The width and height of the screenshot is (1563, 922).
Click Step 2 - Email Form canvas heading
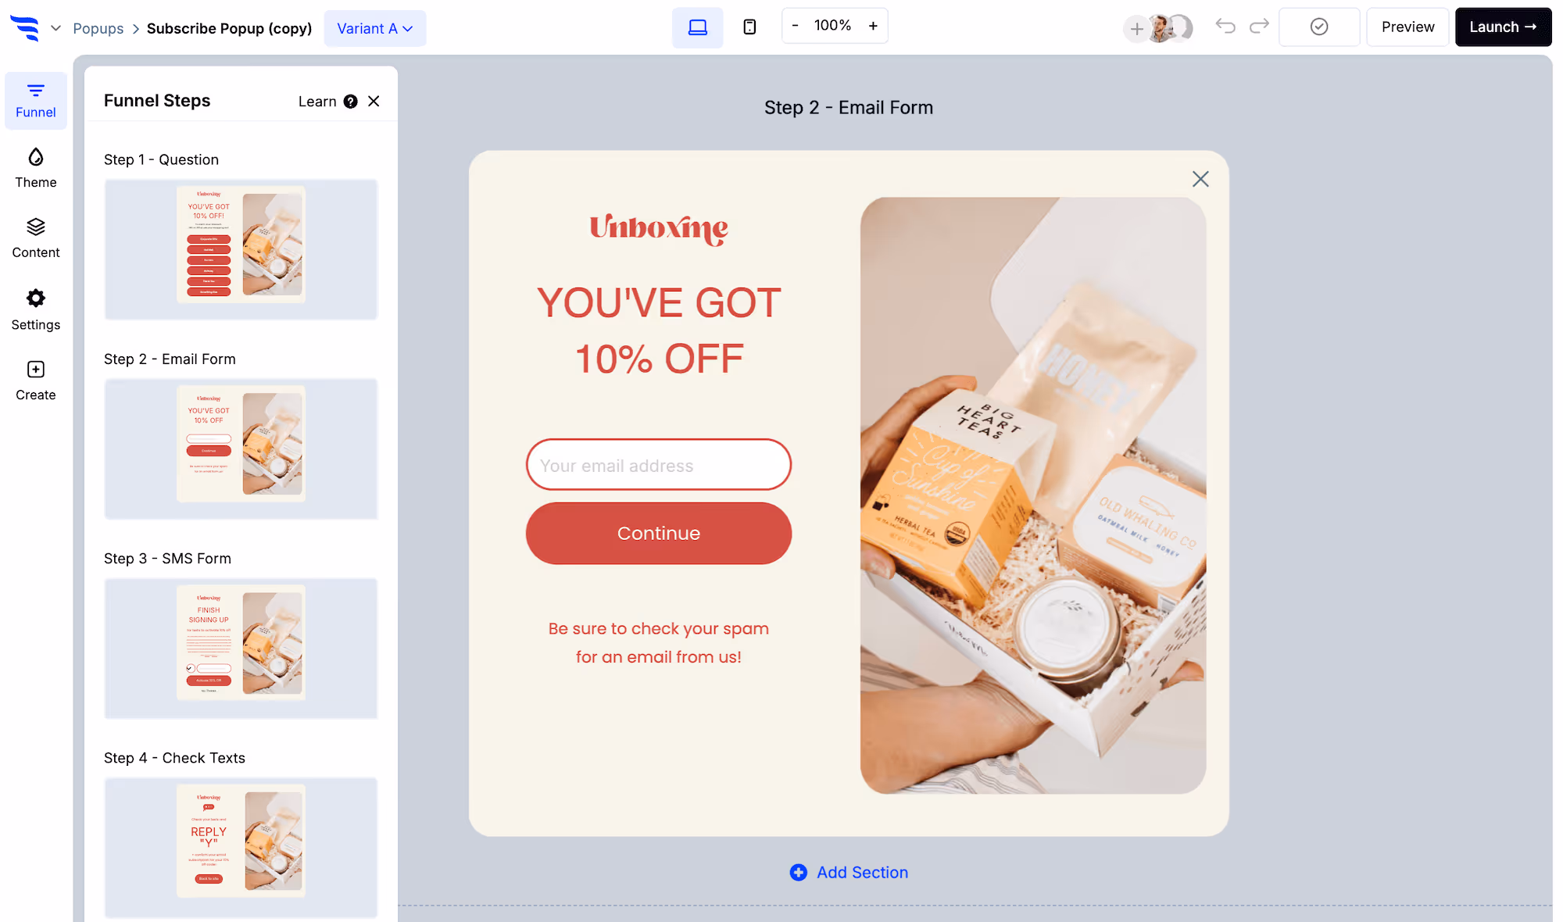(x=849, y=108)
